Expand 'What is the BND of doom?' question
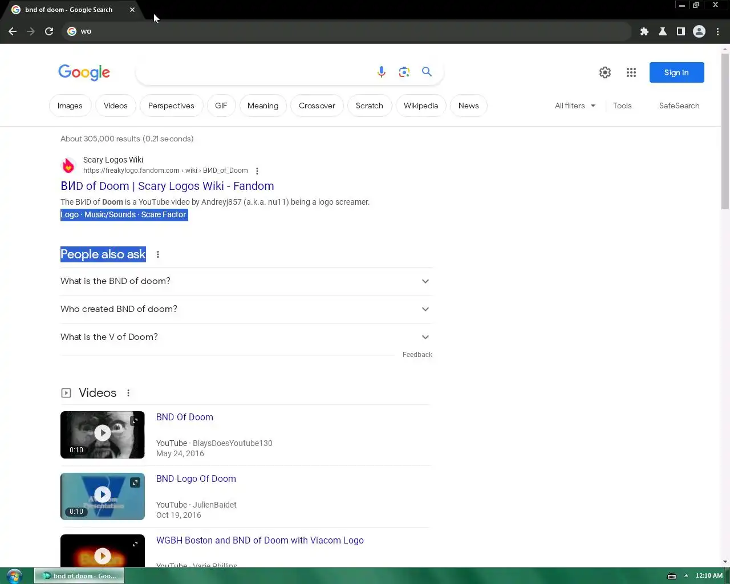Image resolution: width=730 pixels, height=584 pixels. [246, 281]
